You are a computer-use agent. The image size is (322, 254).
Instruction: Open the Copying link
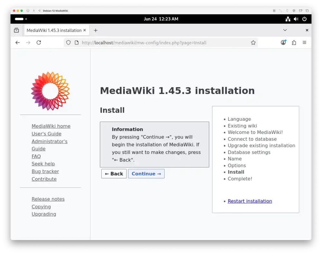coord(41,207)
